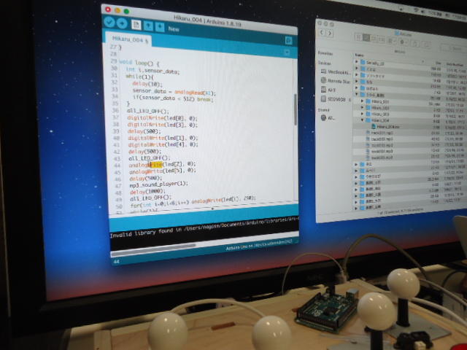467x350 pixels.
Task: Click "delay(10);" on line 32
Action: point(147,84)
